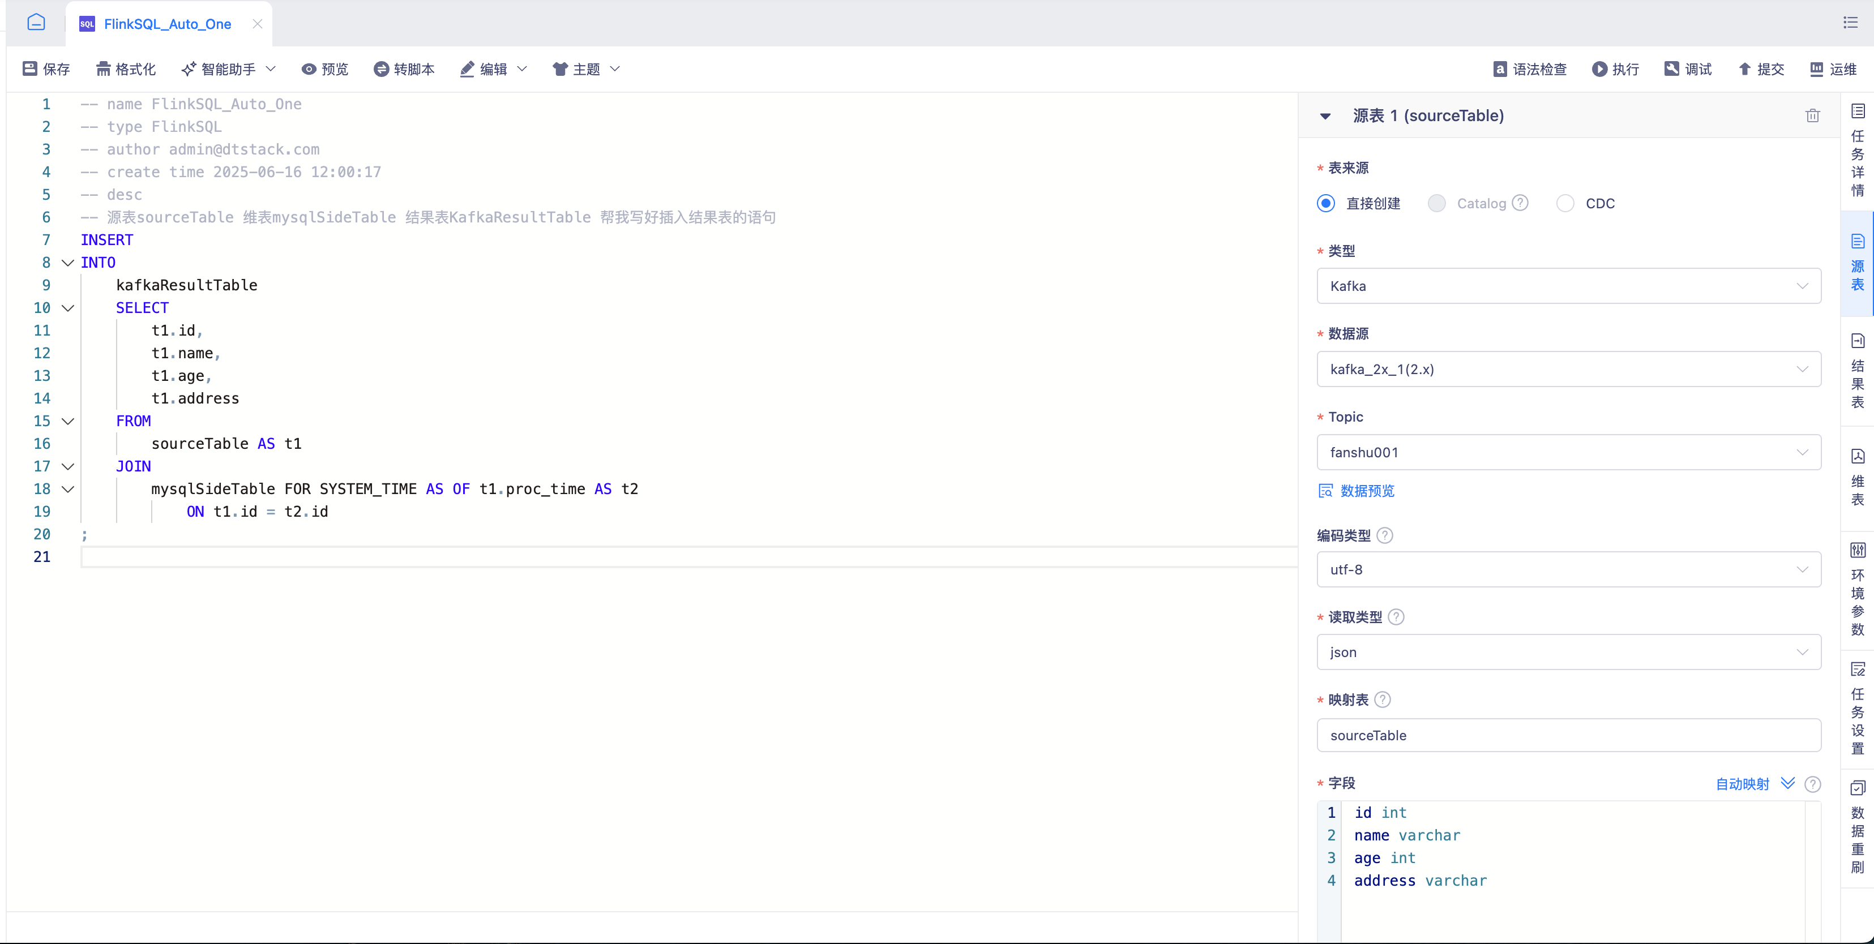Viewport: 1874px width, 944px height.
Task: Click the home icon in the tab bar
Action: pyautogui.click(x=36, y=23)
